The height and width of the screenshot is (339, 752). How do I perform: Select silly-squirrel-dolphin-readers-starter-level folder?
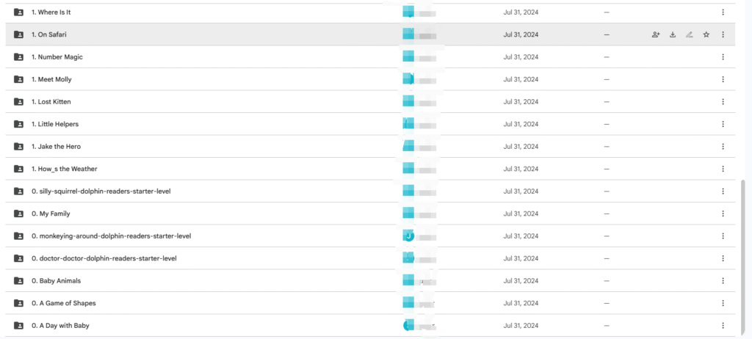370,192
